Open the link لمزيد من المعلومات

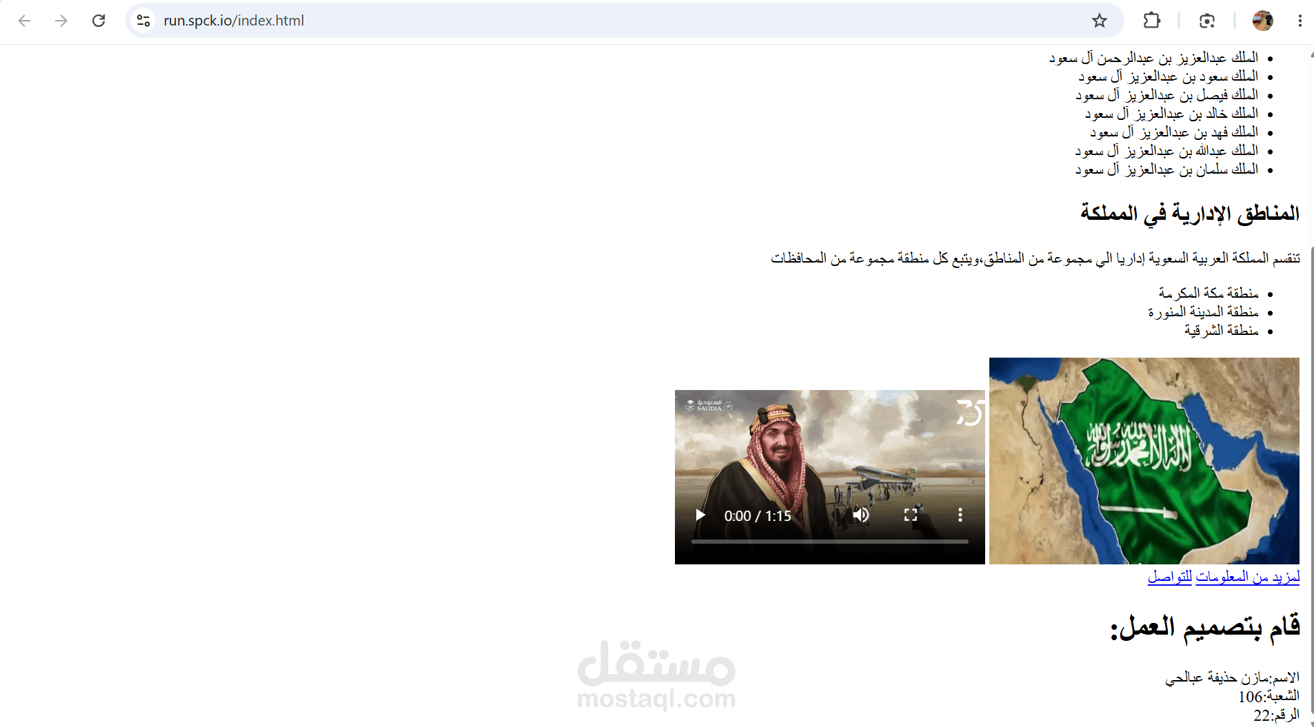1248,577
